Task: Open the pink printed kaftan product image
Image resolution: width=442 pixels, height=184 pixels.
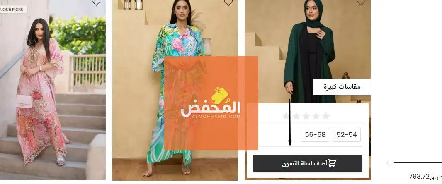Action: pyautogui.click(x=53, y=90)
